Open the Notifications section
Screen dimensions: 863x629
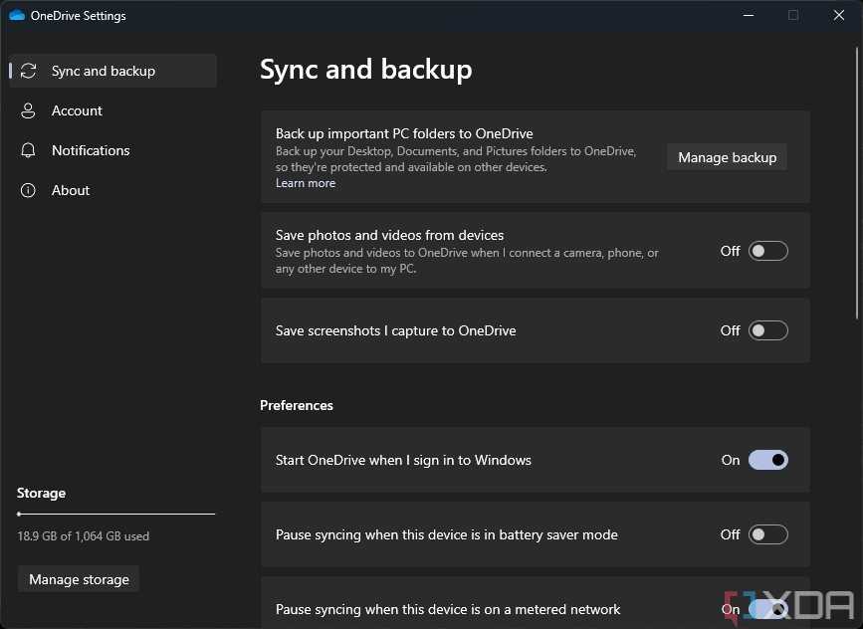click(112, 150)
